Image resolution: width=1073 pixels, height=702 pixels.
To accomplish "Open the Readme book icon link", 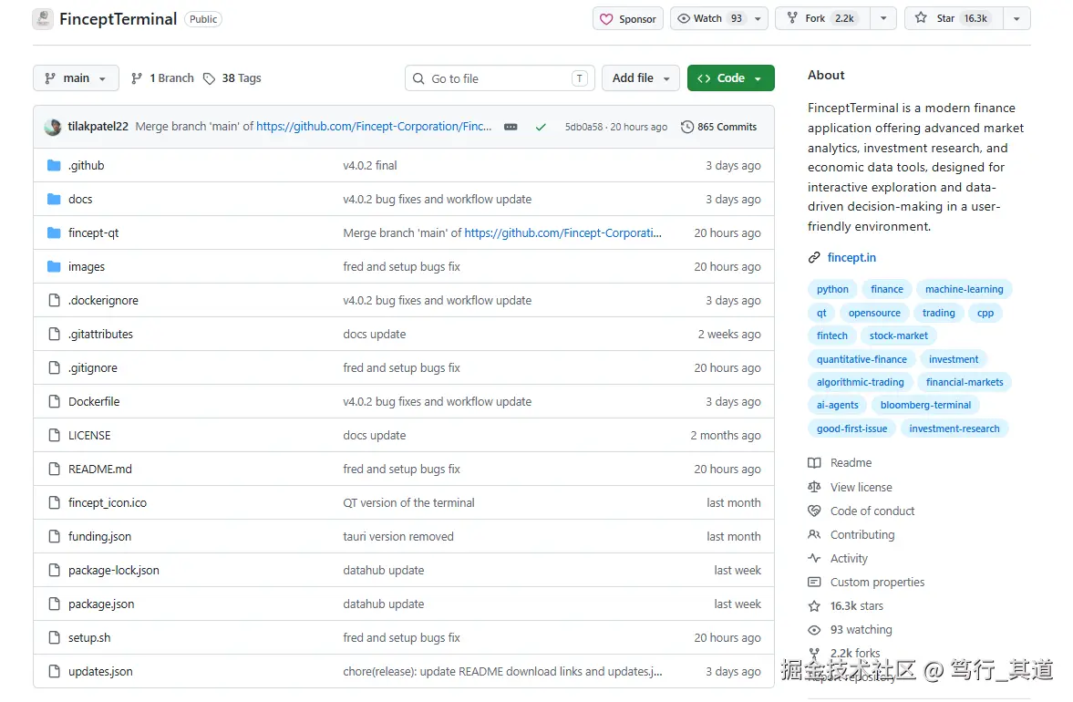I will (x=814, y=463).
